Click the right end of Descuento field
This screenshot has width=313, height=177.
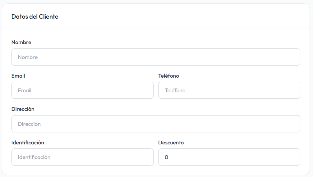point(294,157)
